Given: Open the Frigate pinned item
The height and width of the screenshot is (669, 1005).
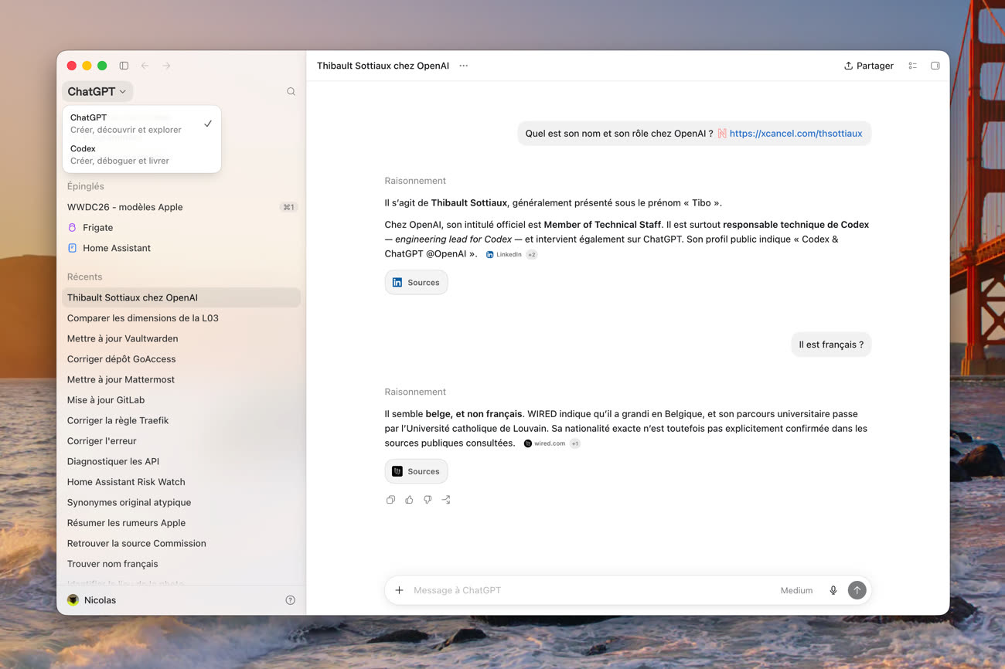Looking at the screenshot, I should [181, 227].
